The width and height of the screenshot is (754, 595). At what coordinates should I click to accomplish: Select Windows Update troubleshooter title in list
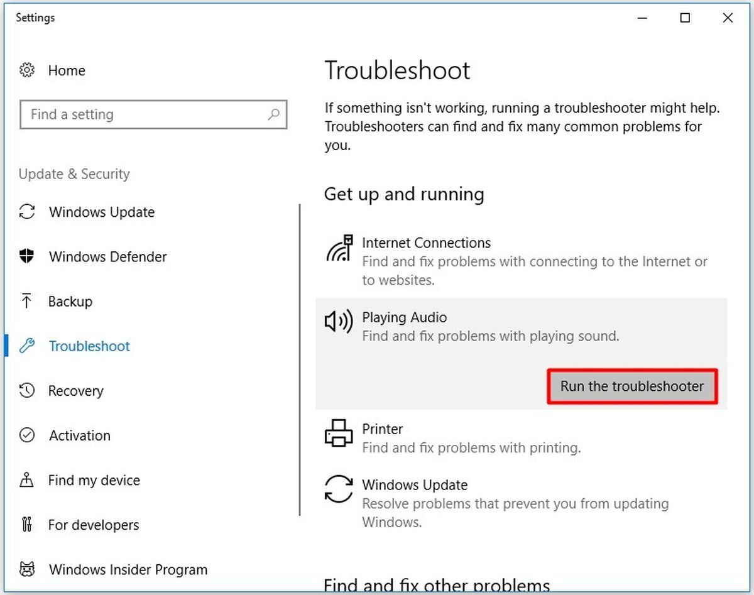(x=415, y=485)
